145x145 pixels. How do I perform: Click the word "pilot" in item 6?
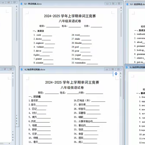[37, 55]
